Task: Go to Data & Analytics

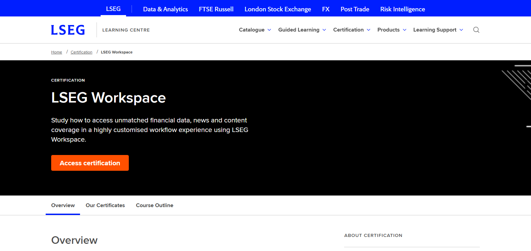Action: (166, 9)
